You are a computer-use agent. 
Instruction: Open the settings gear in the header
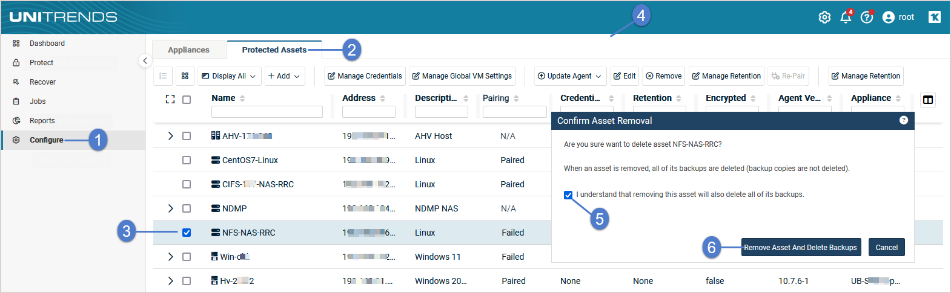click(824, 18)
